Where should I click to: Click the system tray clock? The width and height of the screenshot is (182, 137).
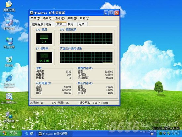click(x=175, y=133)
